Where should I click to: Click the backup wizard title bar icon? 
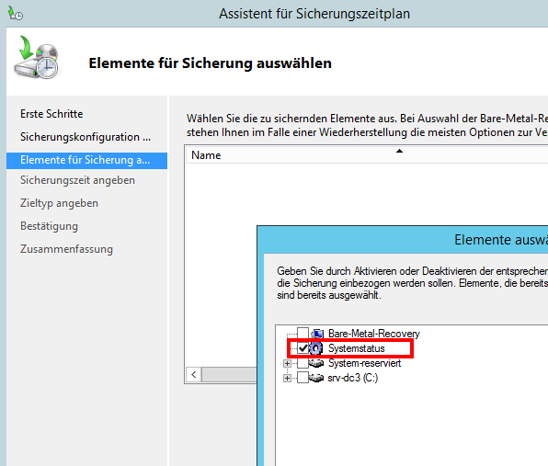tap(15, 13)
